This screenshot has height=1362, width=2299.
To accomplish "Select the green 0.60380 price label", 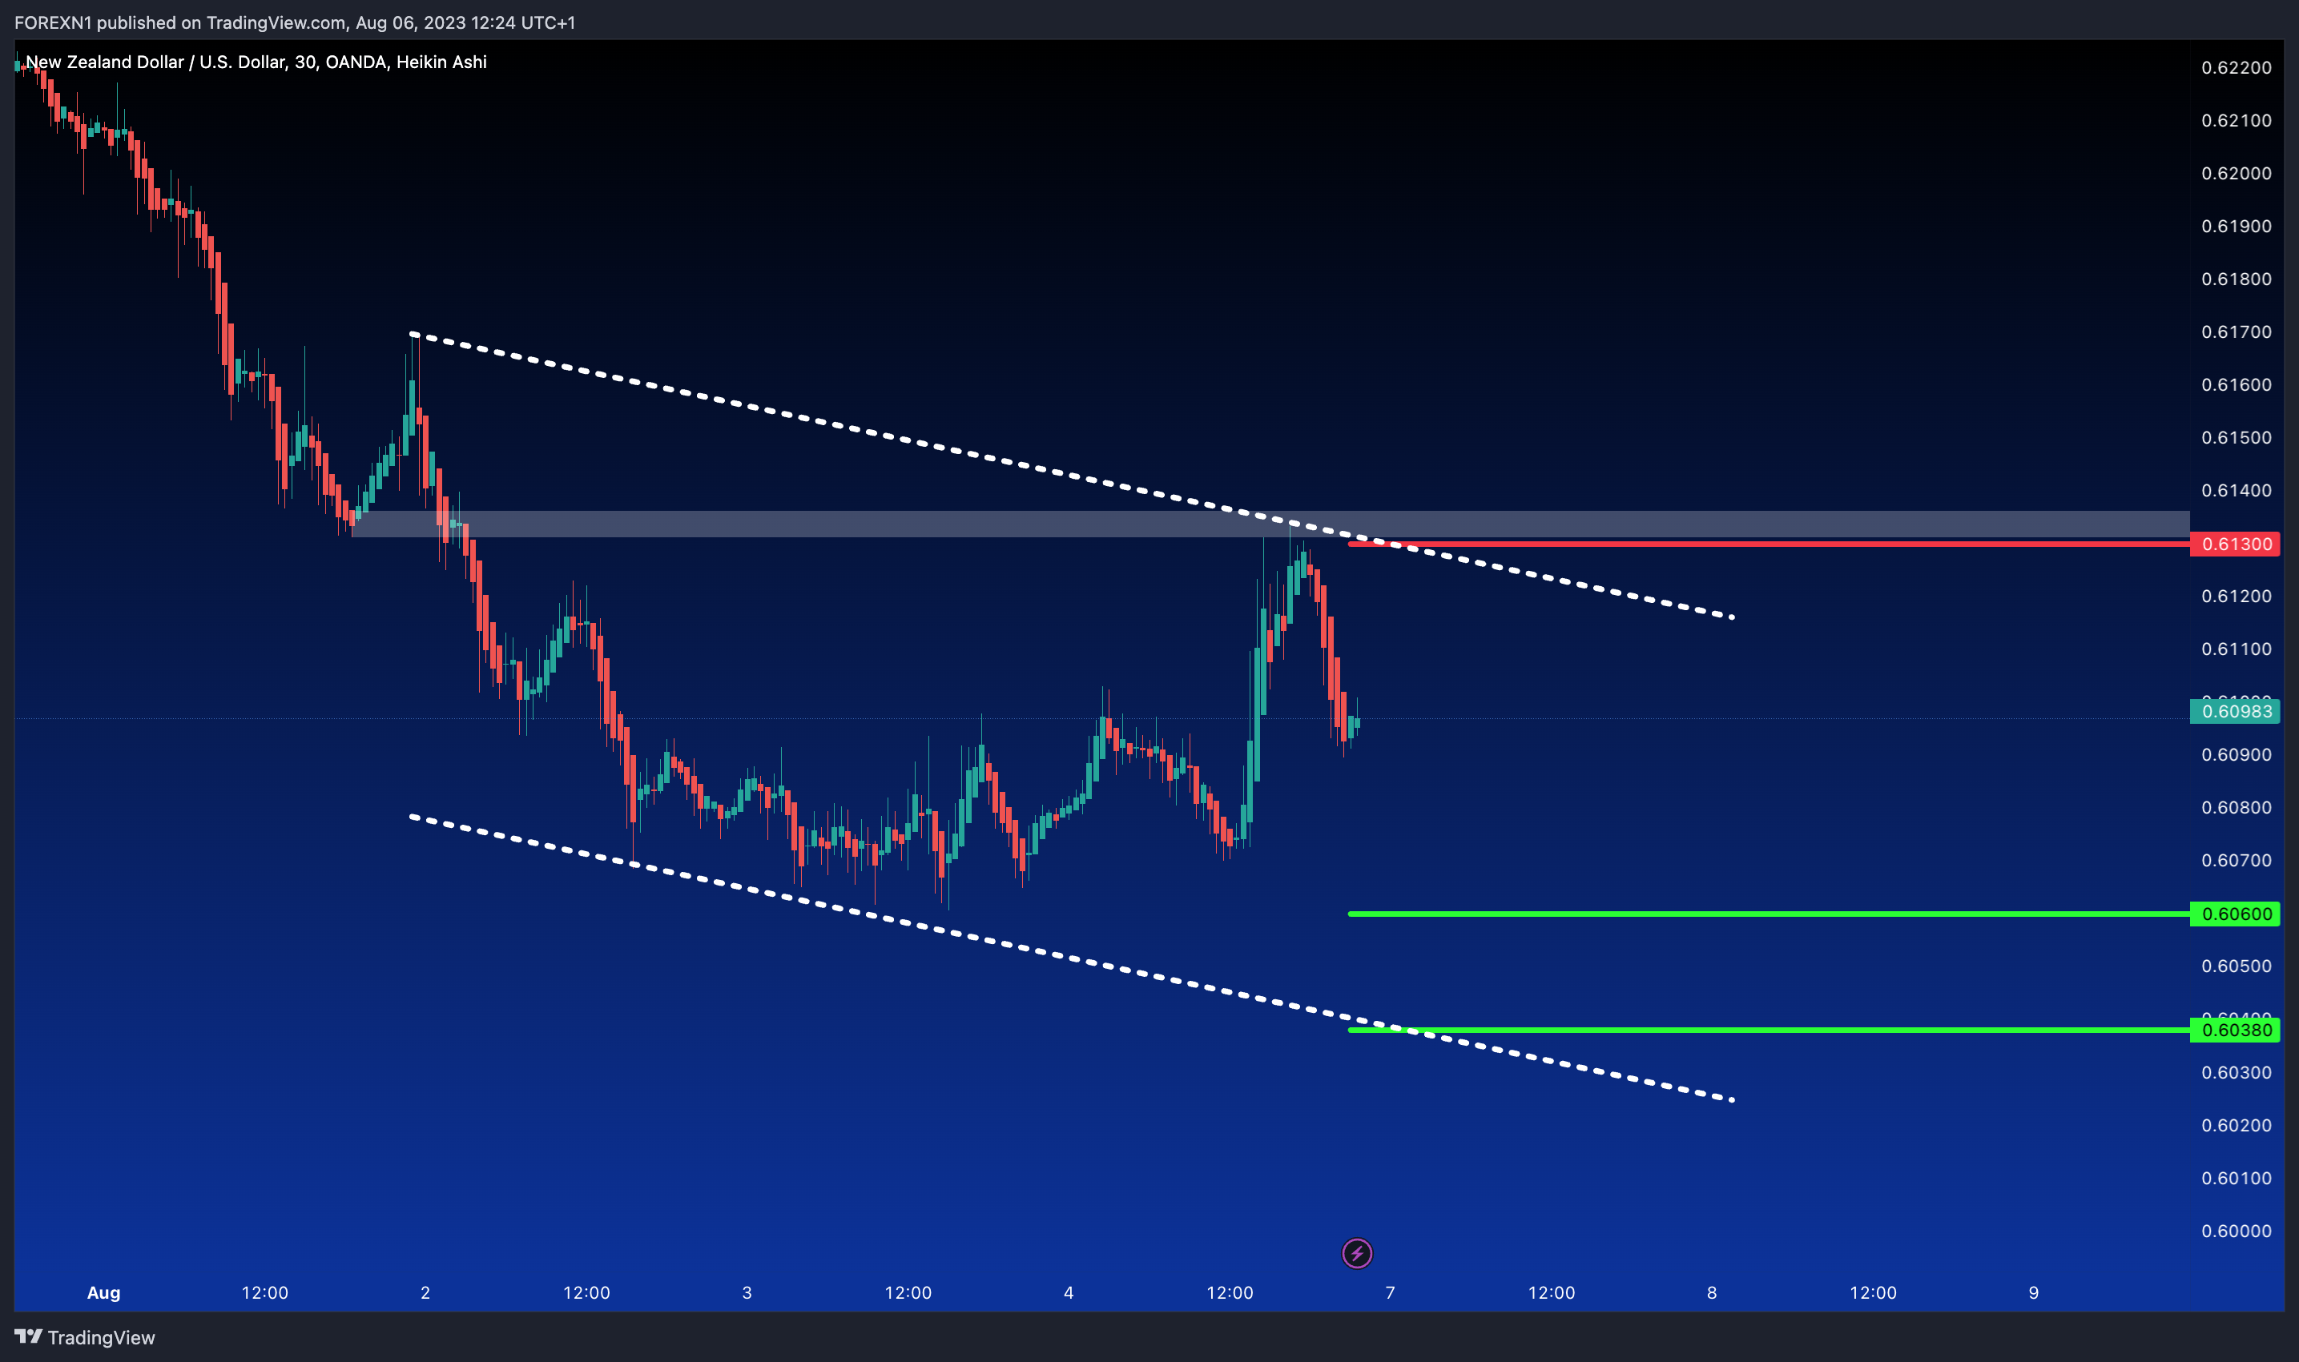I will pyautogui.click(x=2235, y=1030).
